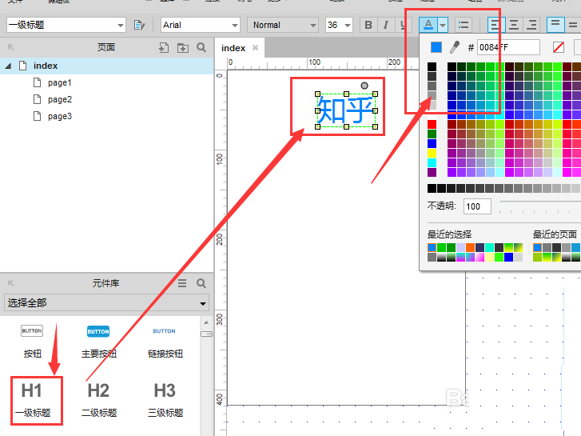The height and width of the screenshot is (436, 581).
Task: Collapse the 元件库 panel arrow icon
Action: click(10, 283)
